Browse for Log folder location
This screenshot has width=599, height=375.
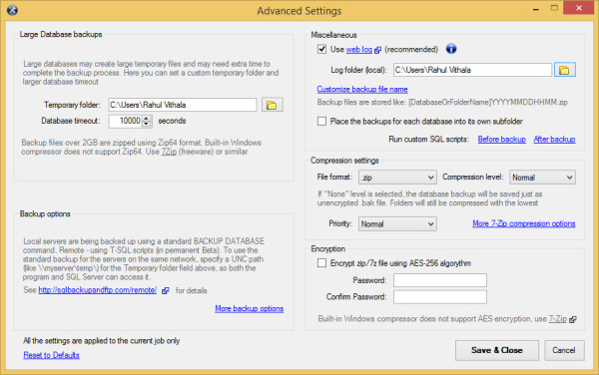pos(565,70)
